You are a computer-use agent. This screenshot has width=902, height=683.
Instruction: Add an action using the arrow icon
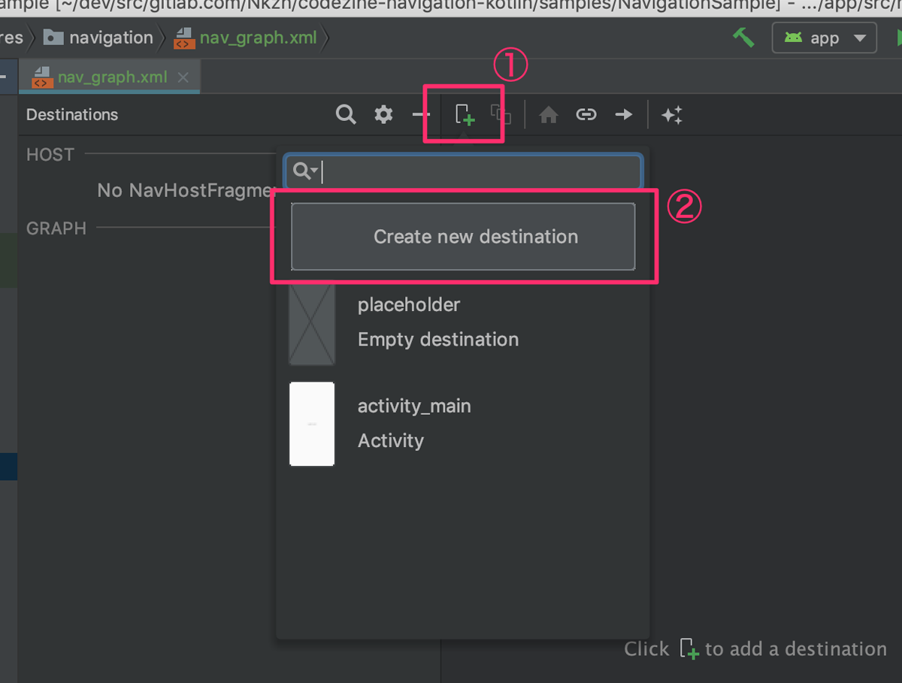624,115
